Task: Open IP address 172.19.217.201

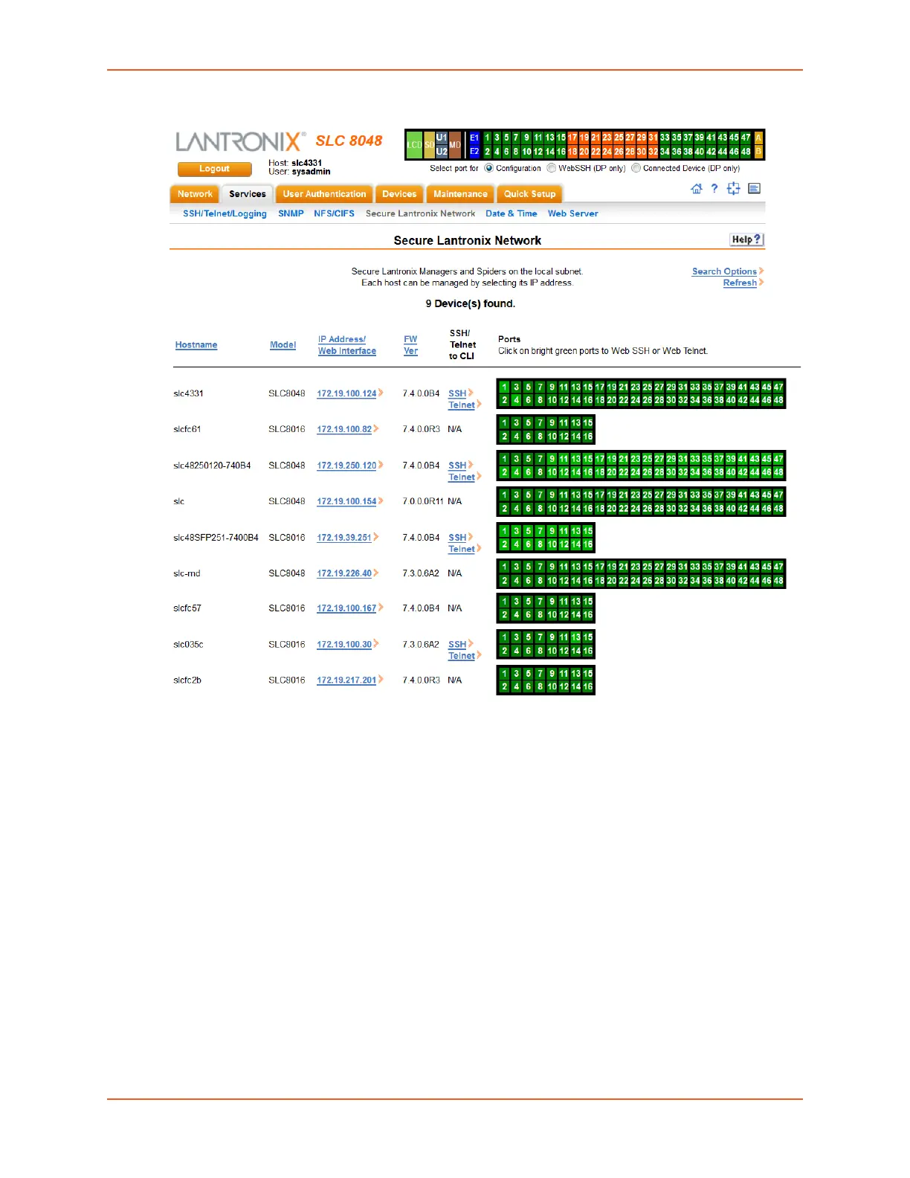Action: [x=346, y=680]
